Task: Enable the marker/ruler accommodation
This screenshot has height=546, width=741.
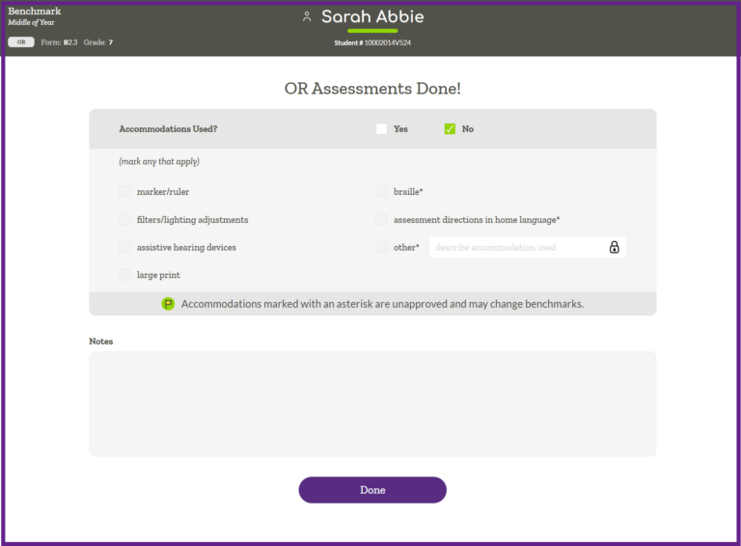Action: tap(125, 192)
